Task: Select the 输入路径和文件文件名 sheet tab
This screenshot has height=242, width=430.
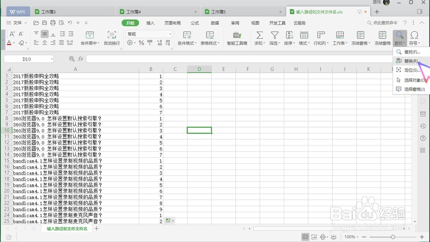Action: (x=67, y=229)
